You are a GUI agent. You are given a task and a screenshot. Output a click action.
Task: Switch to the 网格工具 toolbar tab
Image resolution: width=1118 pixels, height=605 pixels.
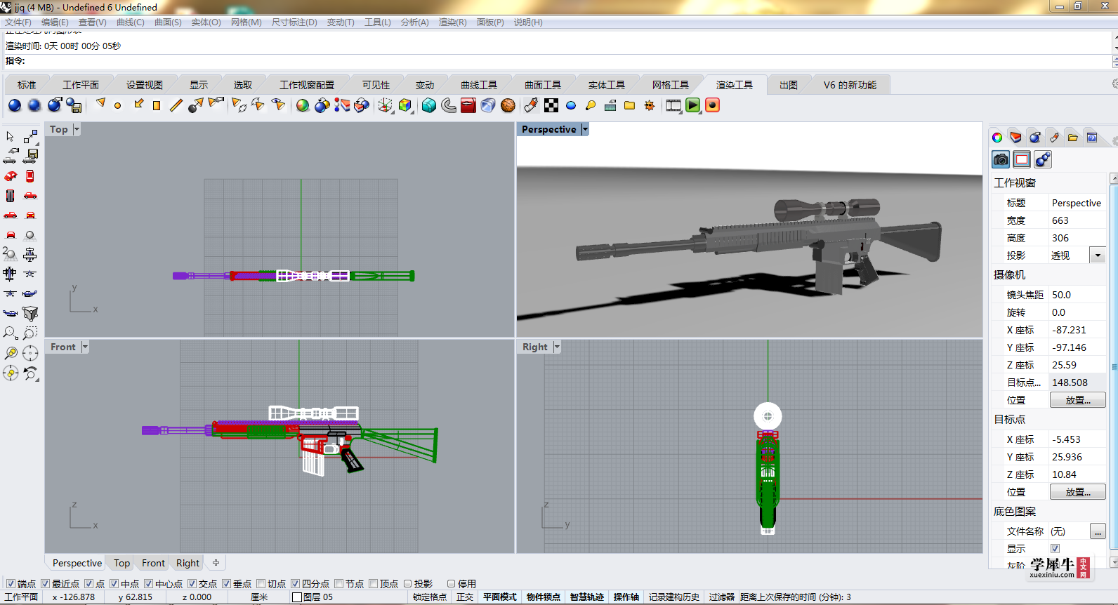click(x=671, y=85)
